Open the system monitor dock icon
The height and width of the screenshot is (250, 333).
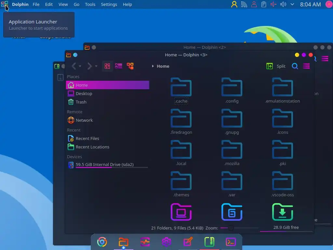tap(145, 242)
